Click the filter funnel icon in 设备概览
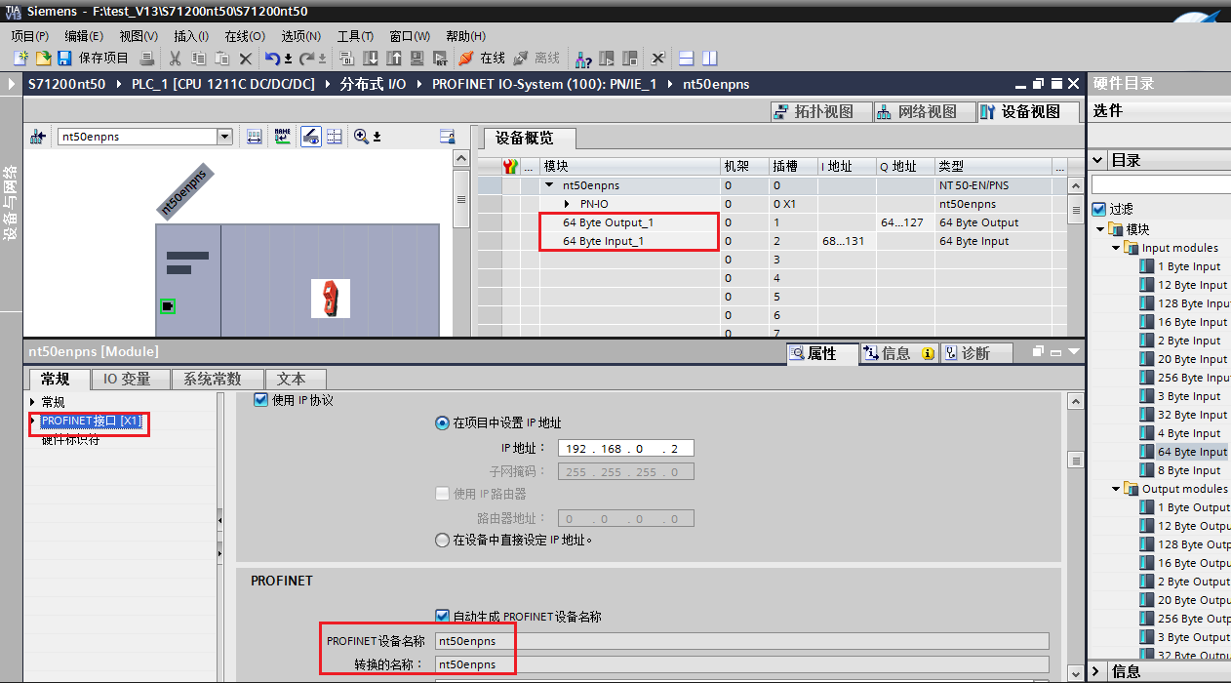This screenshot has width=1231, height=683. (510, 166)
